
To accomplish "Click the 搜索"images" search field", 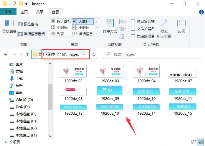I will click(151, 54).
